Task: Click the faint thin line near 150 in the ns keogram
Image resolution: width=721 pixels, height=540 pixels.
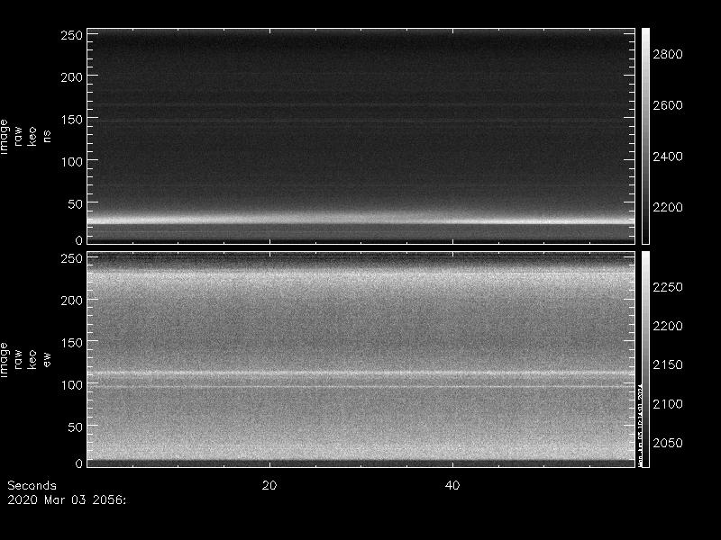Action: click(360, 121)
